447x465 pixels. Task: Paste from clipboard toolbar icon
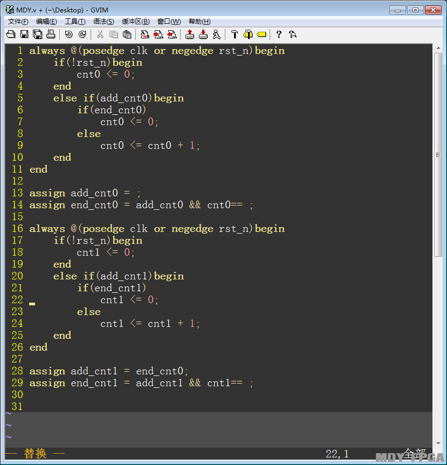click(127, 35)
